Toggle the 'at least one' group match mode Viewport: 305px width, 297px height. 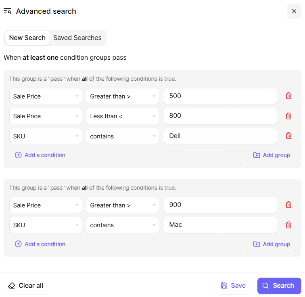pos(40,58)
